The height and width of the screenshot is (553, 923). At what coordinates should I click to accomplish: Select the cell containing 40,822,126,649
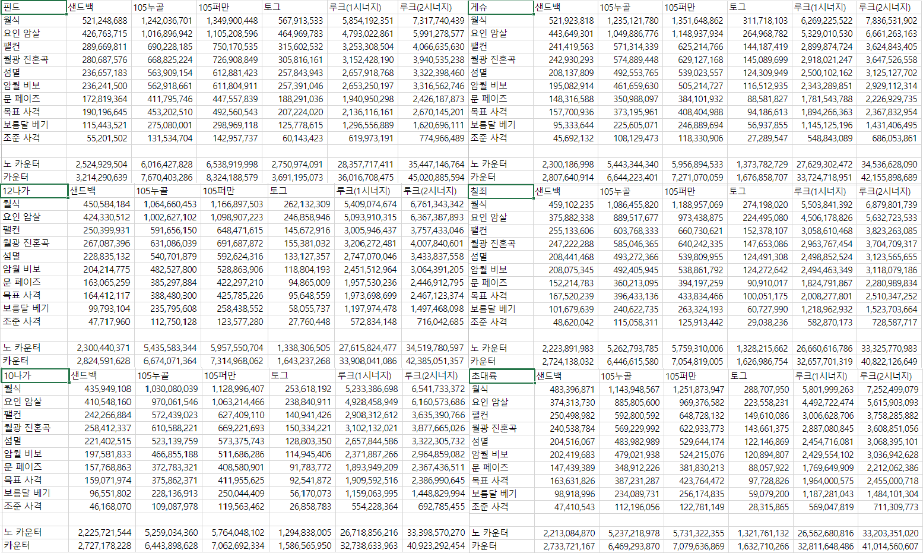pos(889,361)
